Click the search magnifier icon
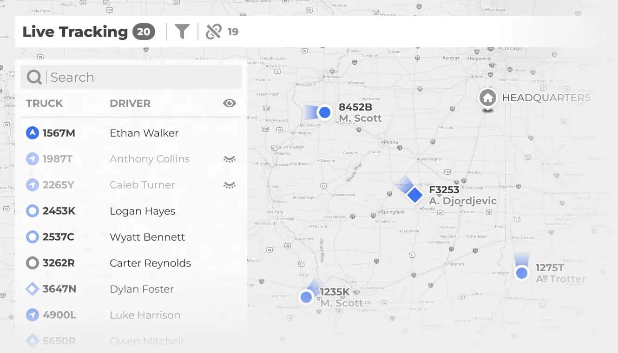The image size is (618, 353). click(x=34, y=77)
